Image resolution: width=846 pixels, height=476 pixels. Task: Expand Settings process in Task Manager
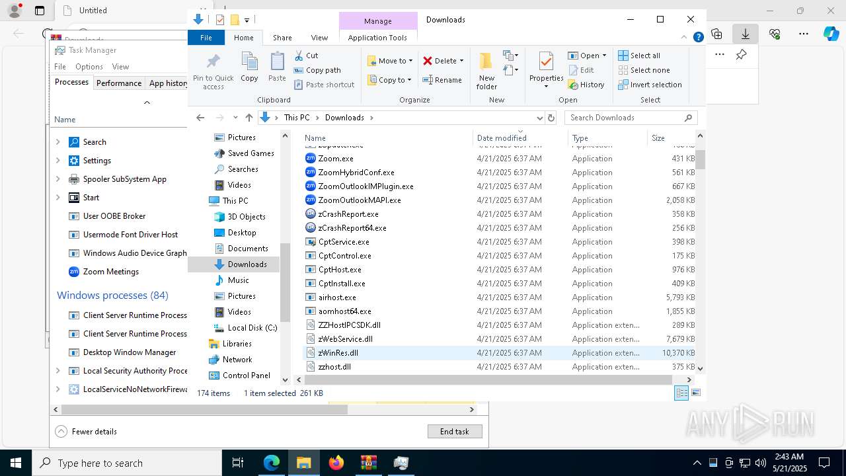pyautogui.click(x=58, y=161)
